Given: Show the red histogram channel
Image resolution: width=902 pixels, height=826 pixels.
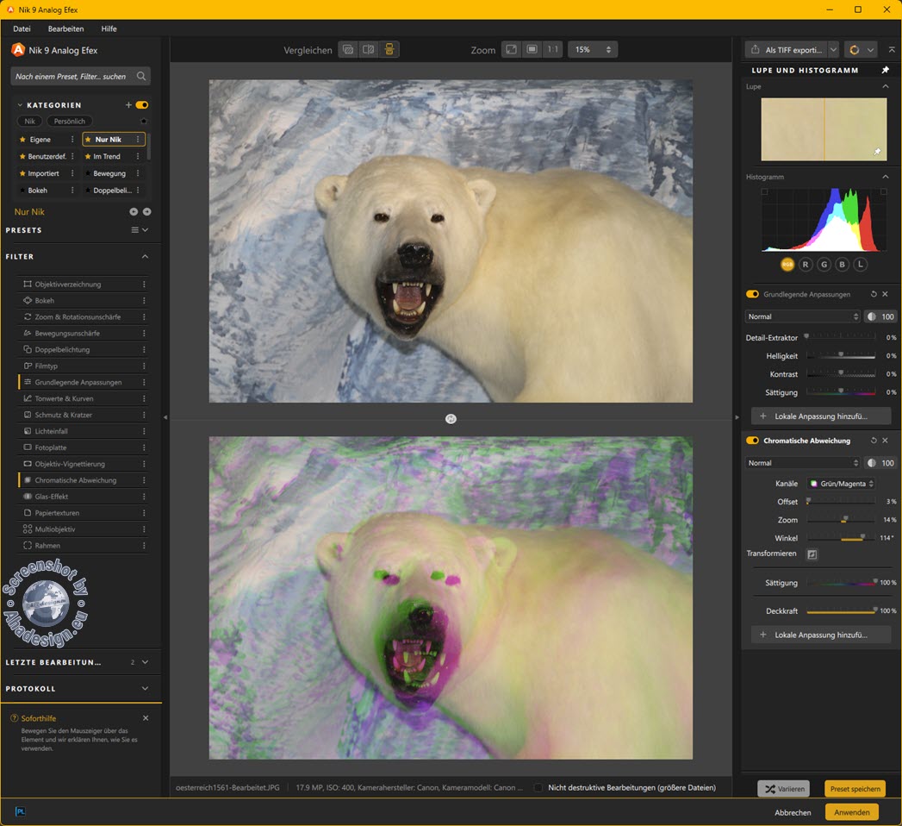Looking at the screenshot, I should (806, 265).
